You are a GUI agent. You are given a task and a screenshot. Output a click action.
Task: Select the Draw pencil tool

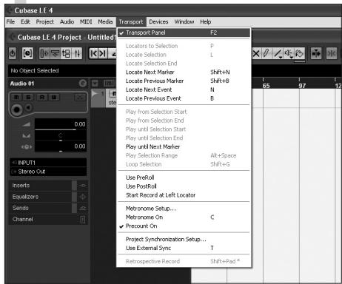click(x=266, y=53)
